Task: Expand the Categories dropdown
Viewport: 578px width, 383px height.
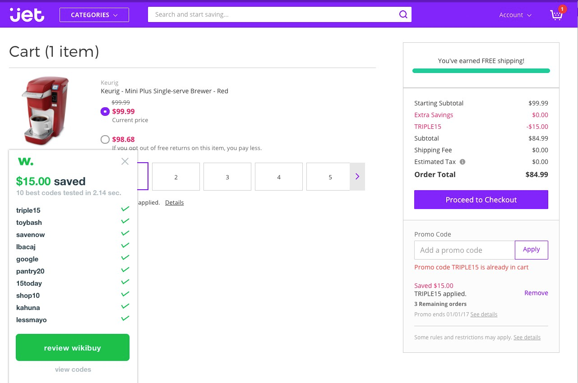Action: pyautogui.click(x=94, y=15)
